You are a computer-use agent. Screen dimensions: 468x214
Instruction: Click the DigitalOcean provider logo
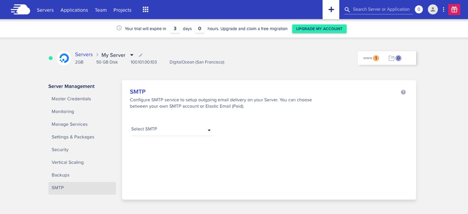[64, 58]
